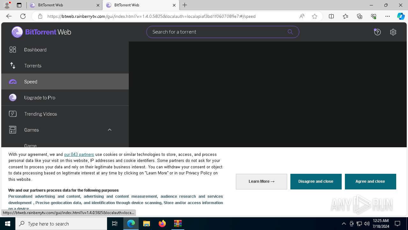
Task: Click the BitTorrent Web logo
Action: 41,32
